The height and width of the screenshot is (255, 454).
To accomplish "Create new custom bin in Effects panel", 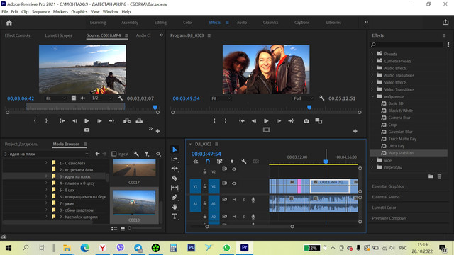I will coord(431,176).
